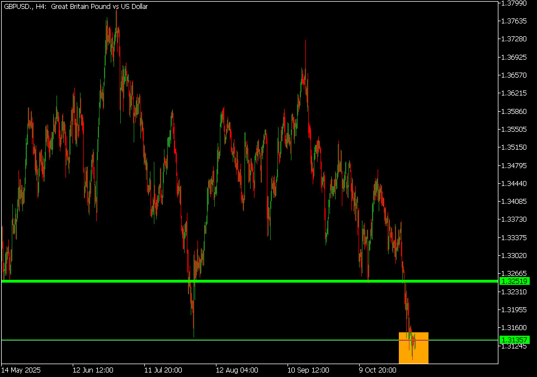The height and width of the screenshot is (377, 537).
Task: Click the green 1.31357 price tag
Action: 514,340
